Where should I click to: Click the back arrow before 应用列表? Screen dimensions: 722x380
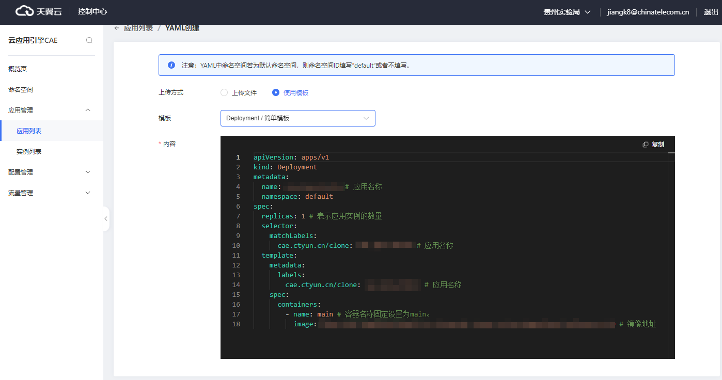click(x=117, y=28)
